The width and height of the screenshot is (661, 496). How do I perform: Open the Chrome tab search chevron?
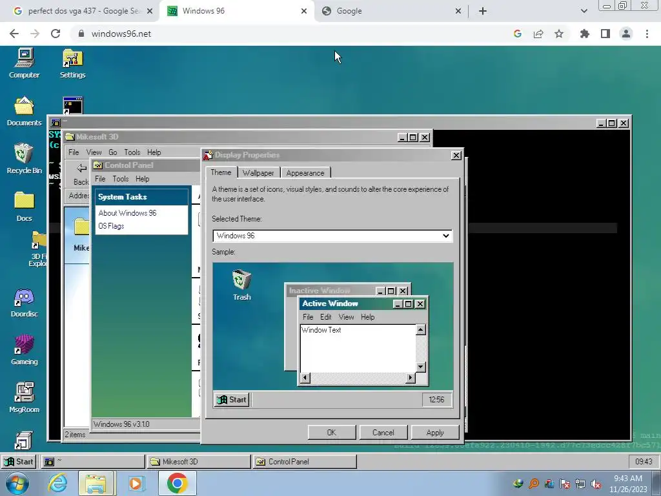(584, 11)
